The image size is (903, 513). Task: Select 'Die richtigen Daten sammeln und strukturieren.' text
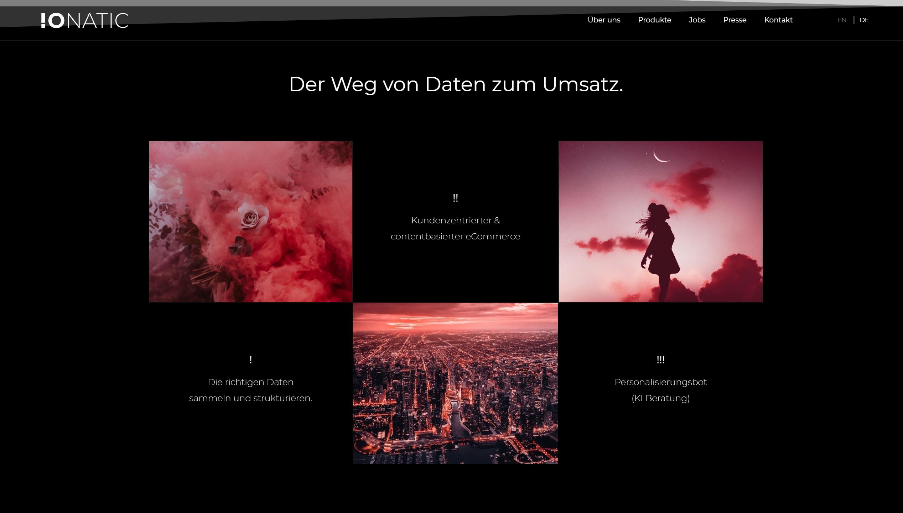tap(251, 390)
